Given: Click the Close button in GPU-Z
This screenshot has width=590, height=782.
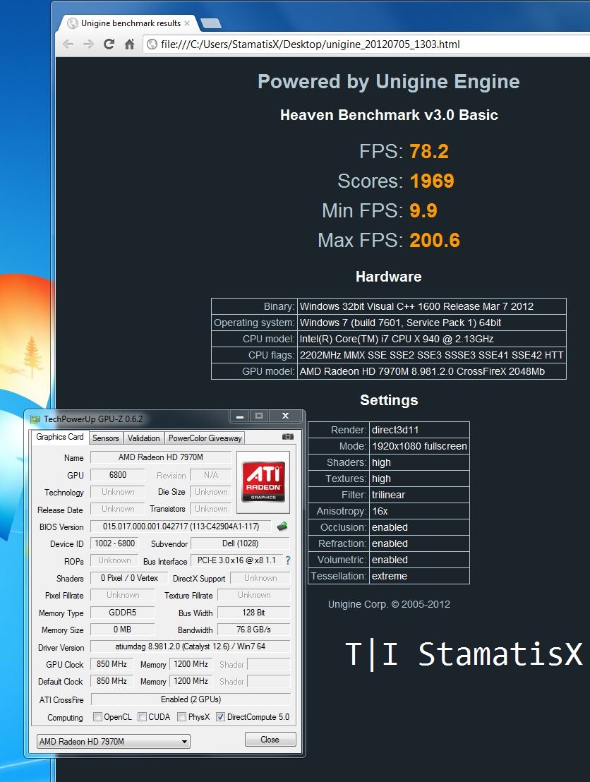Looking at the screenshot, I should pyautogui.click(x=270, y=740).
